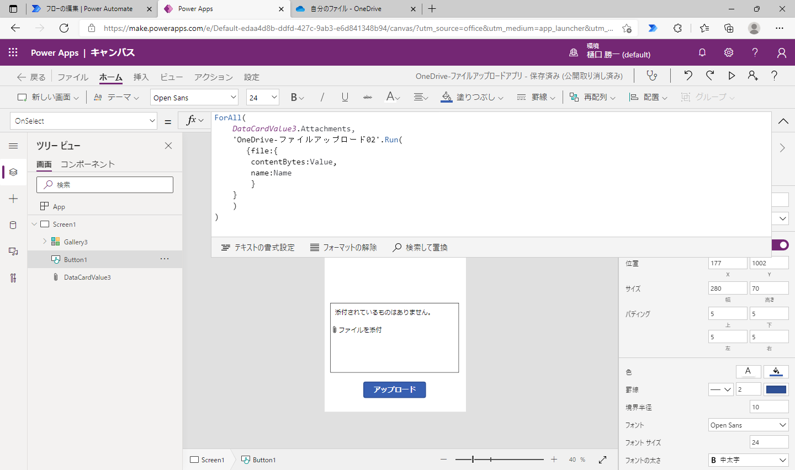Open notifications bell icon
The width and height of the screenshot is (795, 470).
[702, 52]
